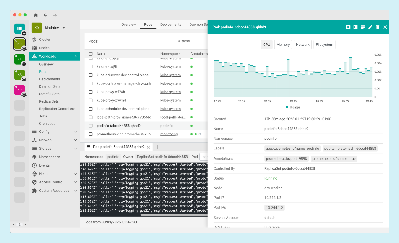Expand the Config sidebar section
The height and width of the screenshot is (243, 399).
tap(75, 132)
